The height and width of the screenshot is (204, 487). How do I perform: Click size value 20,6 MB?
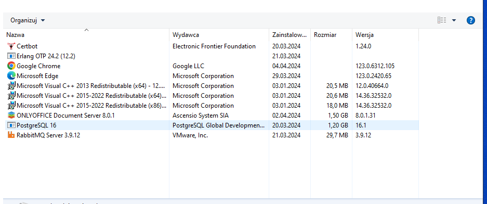pyautogui.click(x=337, y=96)
